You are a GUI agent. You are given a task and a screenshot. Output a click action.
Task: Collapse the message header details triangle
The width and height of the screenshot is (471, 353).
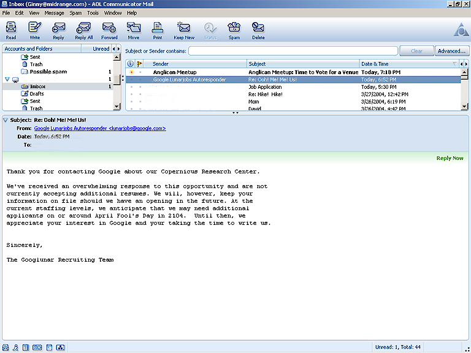pyautogui.click(x=6, y=120)
